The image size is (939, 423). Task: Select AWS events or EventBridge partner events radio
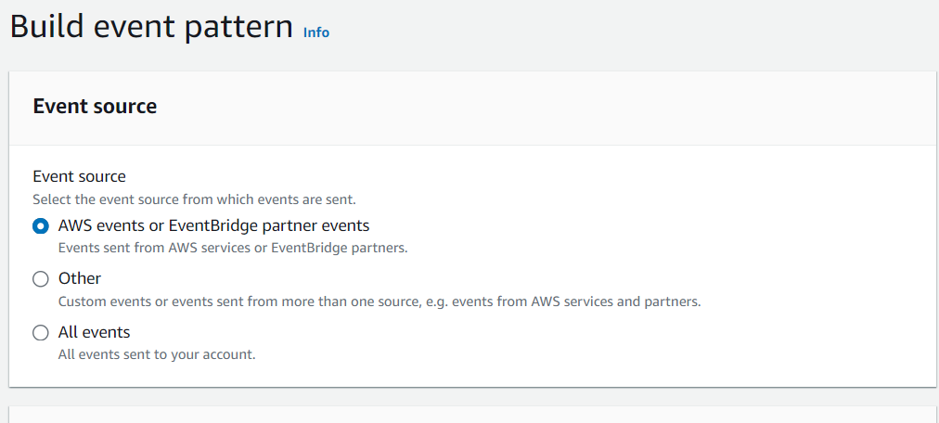click(x=41, y=226)
